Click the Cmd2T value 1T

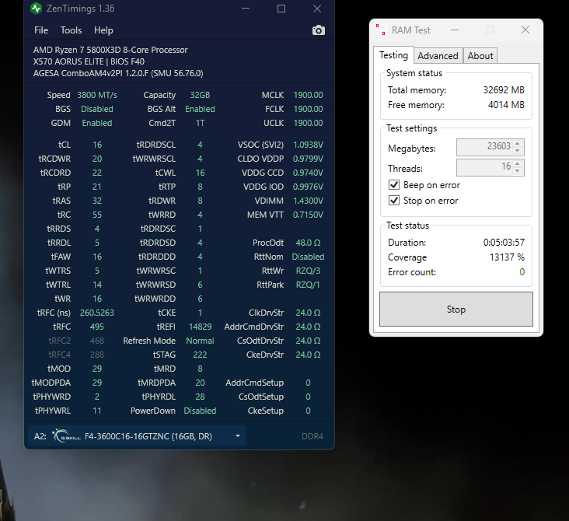tap(200, 123)
